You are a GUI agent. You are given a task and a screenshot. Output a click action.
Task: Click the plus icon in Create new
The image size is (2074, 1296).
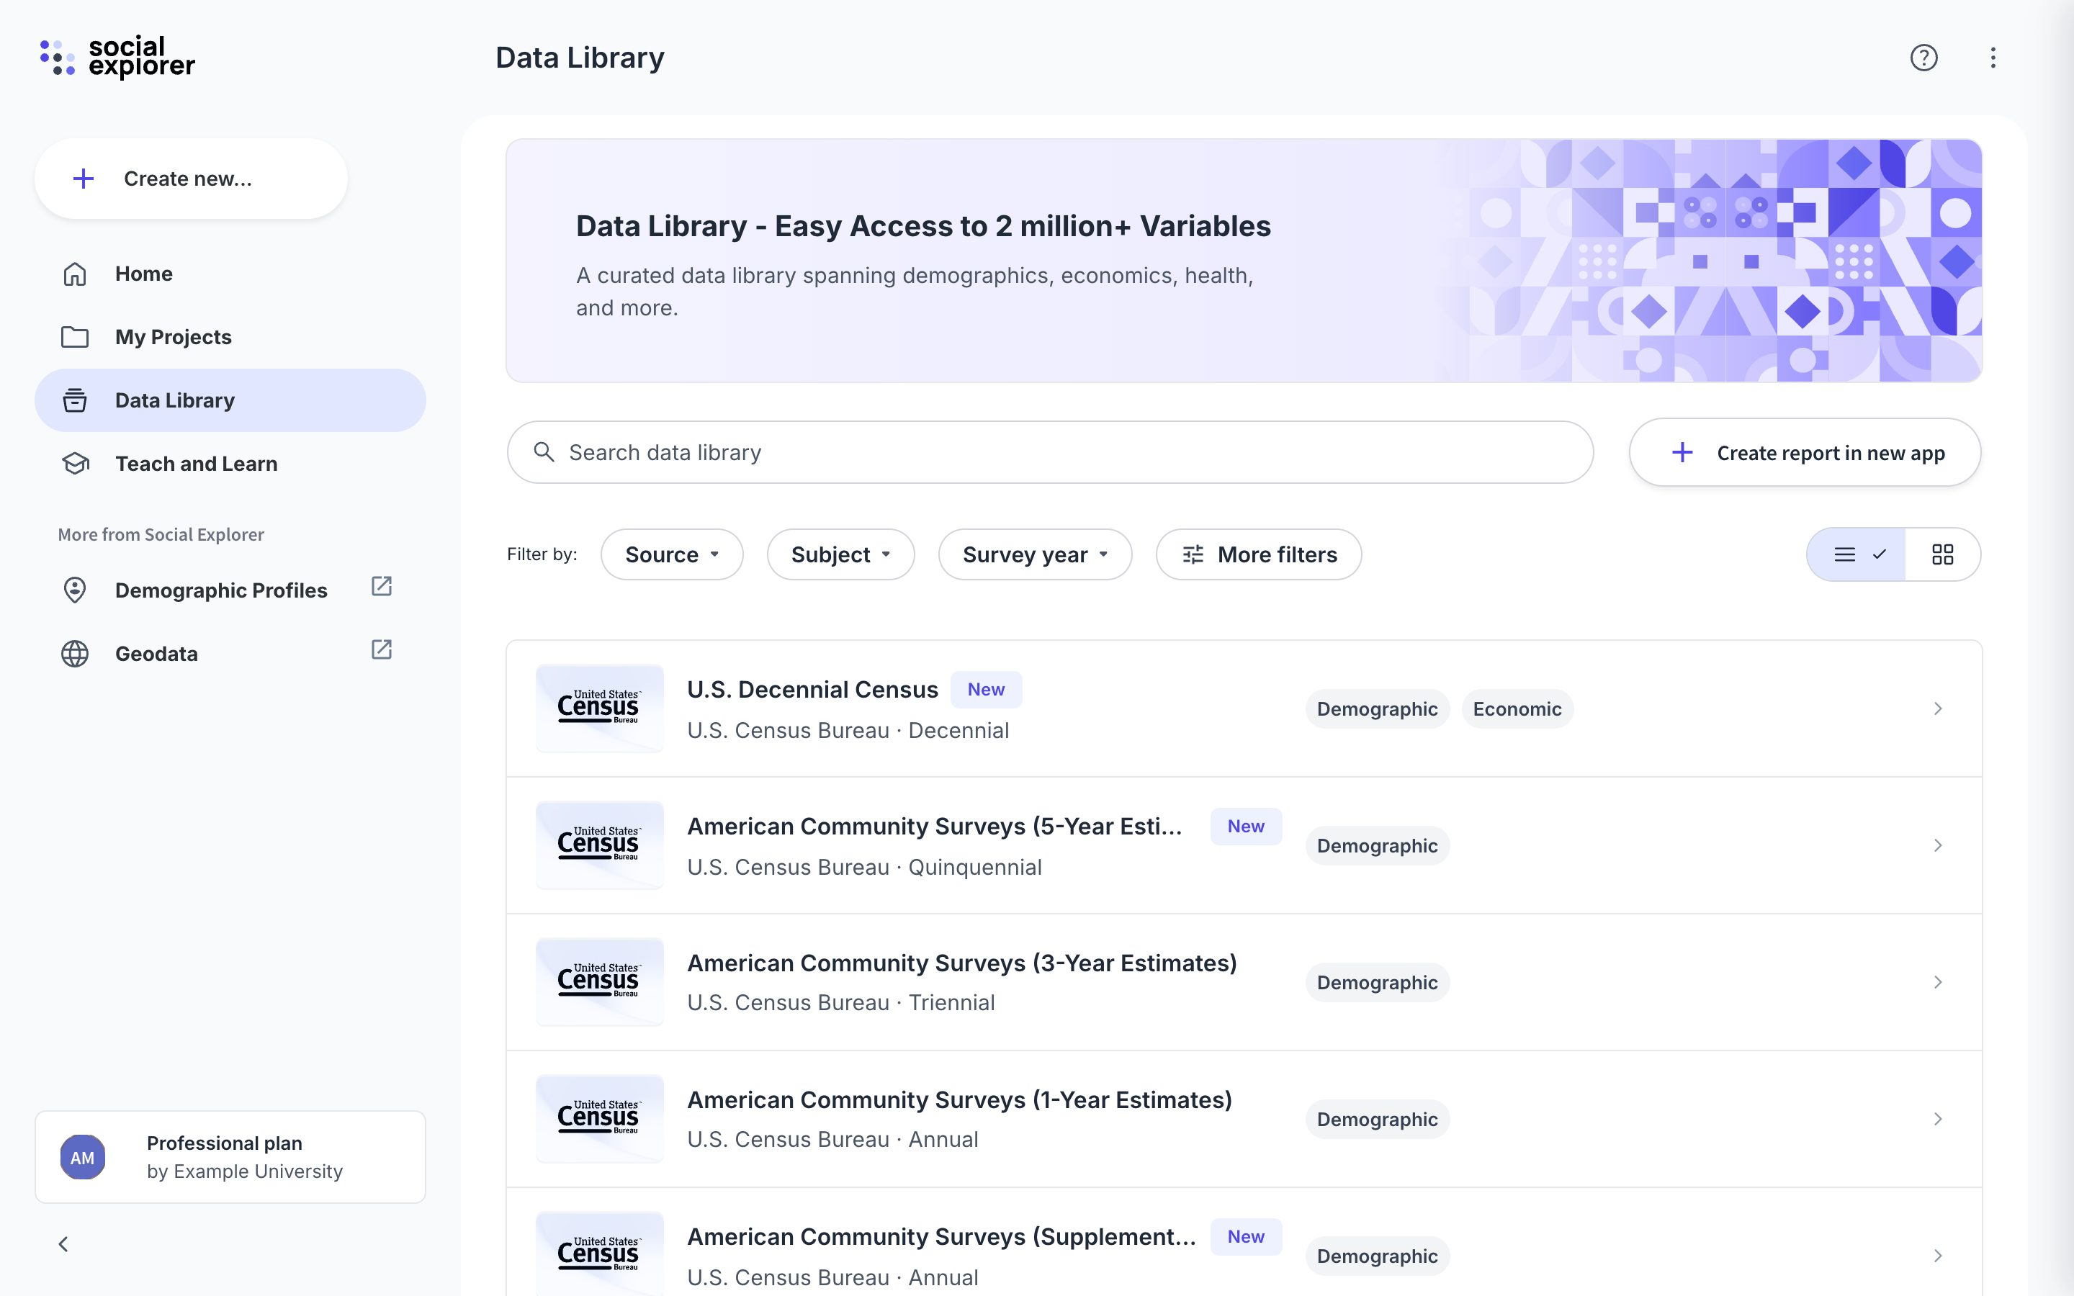coord(83,179)
